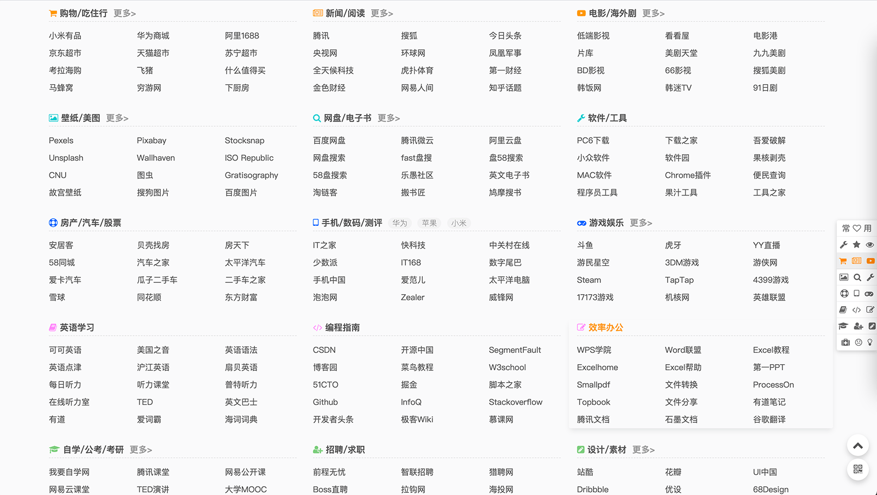Viewport: 877px width, 495px height.
Task: Click the graduation cap icon in sidebar
Action: pos(843,326)
